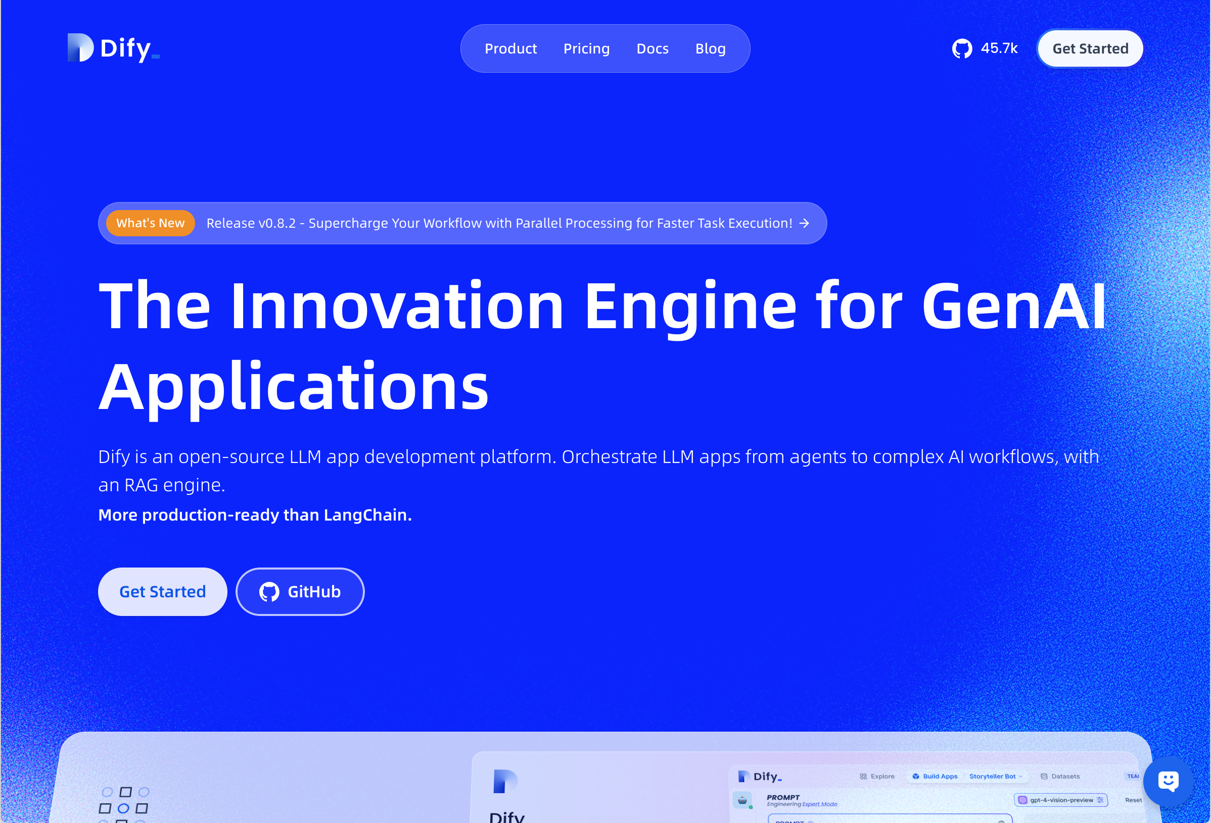The image size is (1211, 823).
Task: Click the Datasets database icon in preview
Action: 1044,776
